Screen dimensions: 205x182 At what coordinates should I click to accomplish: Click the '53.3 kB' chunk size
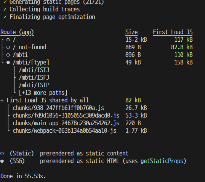(136, 116)
